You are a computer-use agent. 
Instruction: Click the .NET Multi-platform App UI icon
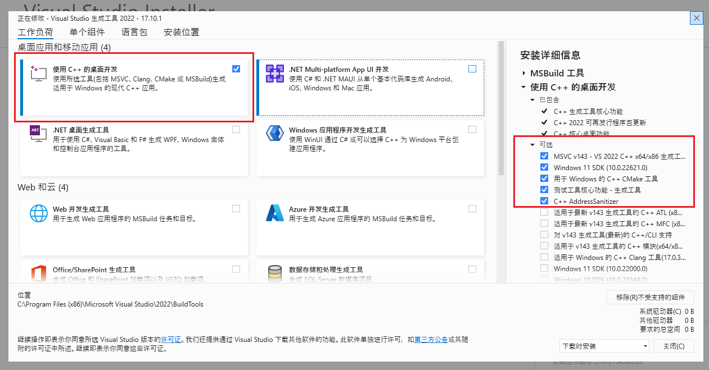pos(275,73)
